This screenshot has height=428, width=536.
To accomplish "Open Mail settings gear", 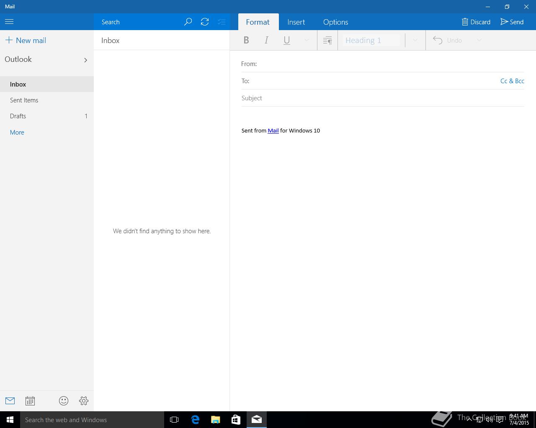I will click(x=84, y=401).
